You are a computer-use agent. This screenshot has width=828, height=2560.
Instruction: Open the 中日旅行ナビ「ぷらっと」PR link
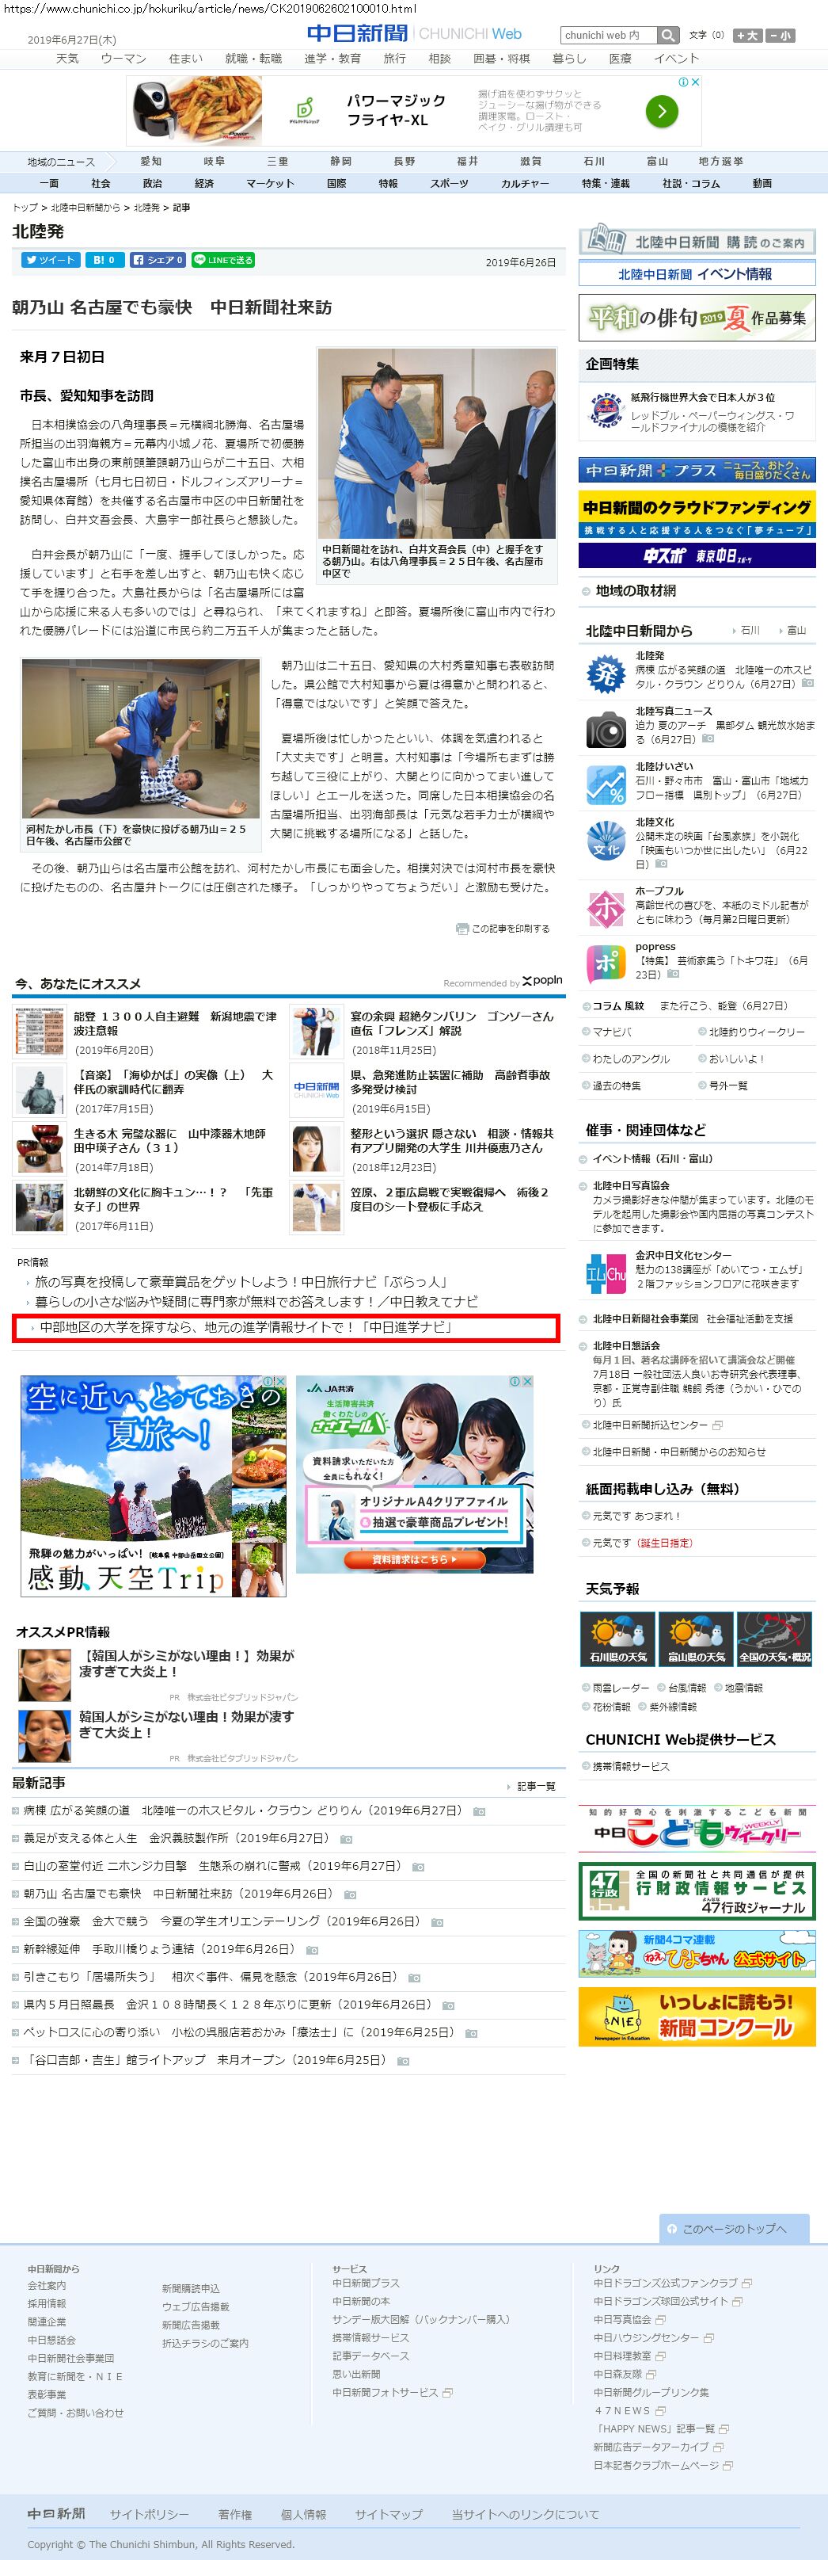[x=241, y=1282]
